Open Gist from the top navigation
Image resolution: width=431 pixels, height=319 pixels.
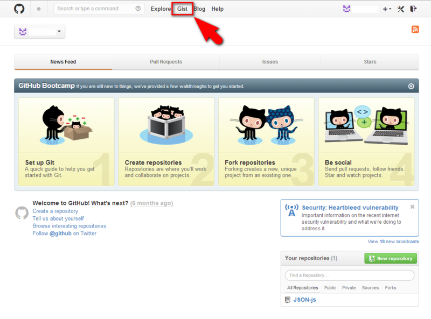pyautogui.click(x=182, y=9)
